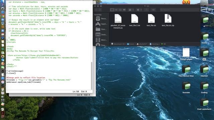This screenshot has height=120, width=214.
Task: Select test_file.txt.zip archive icon
Action: (x=168, y=19)
